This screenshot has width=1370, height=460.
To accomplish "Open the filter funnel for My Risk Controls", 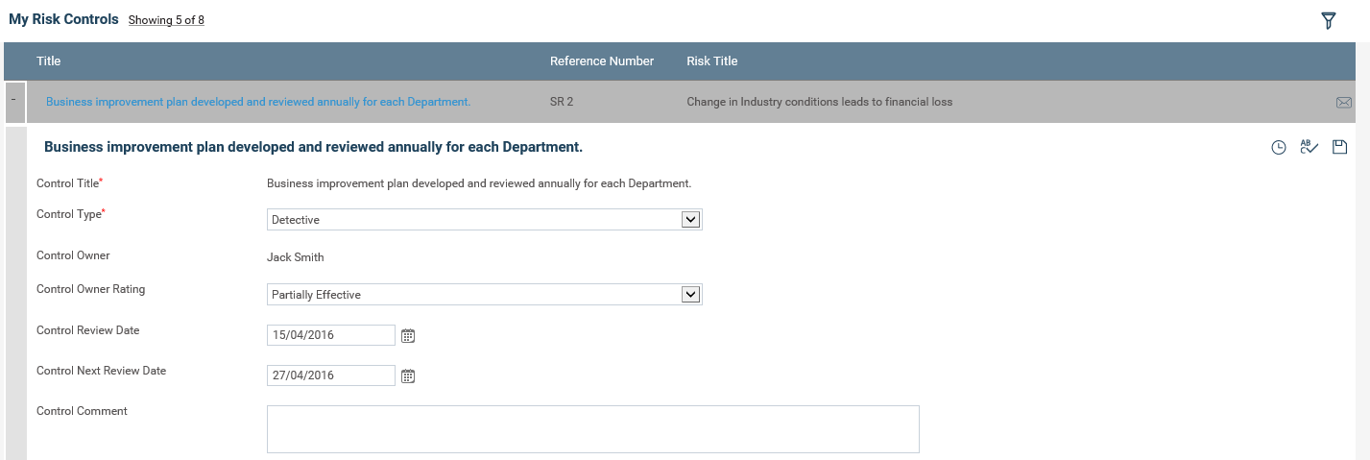I will (x=1329, y=20).
